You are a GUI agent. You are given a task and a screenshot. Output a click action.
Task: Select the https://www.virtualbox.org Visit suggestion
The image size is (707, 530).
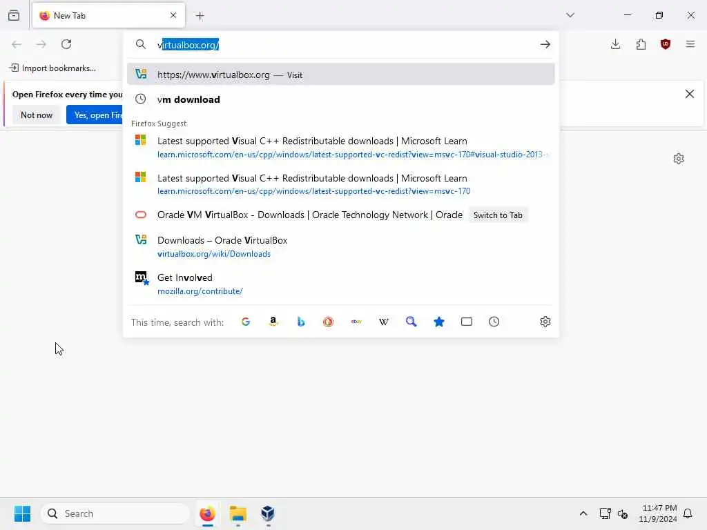[340, 75]
